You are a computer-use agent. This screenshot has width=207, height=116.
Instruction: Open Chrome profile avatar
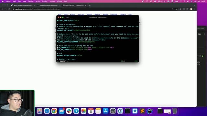(x=191, y=9)
